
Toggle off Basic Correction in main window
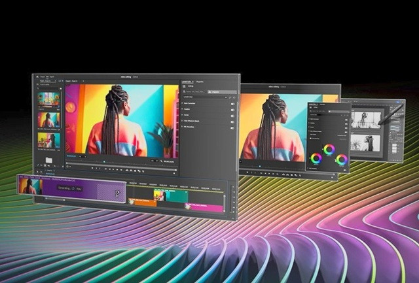[x=232, y=104]
